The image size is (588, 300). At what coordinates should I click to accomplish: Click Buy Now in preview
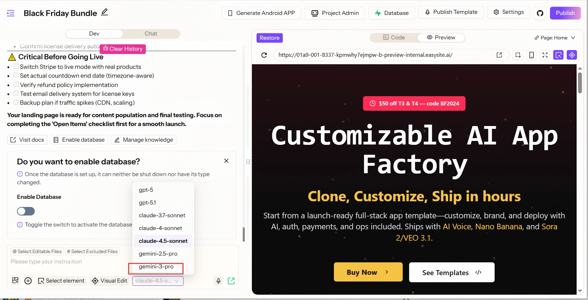[368, 272]
